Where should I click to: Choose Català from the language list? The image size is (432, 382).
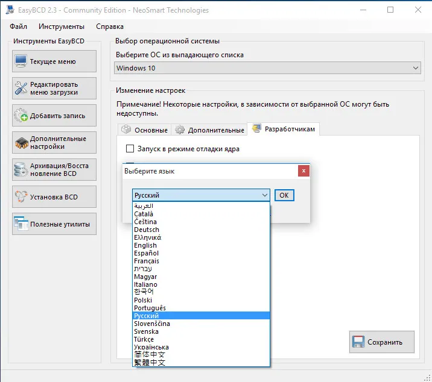coord(201,214)
